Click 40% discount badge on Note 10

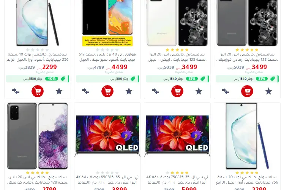(x=52, y=79)
